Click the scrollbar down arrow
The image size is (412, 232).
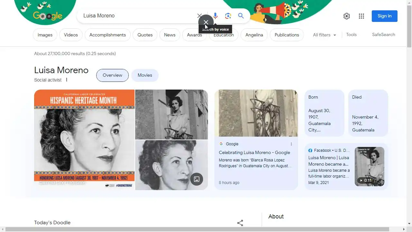(x=409, y=223)
